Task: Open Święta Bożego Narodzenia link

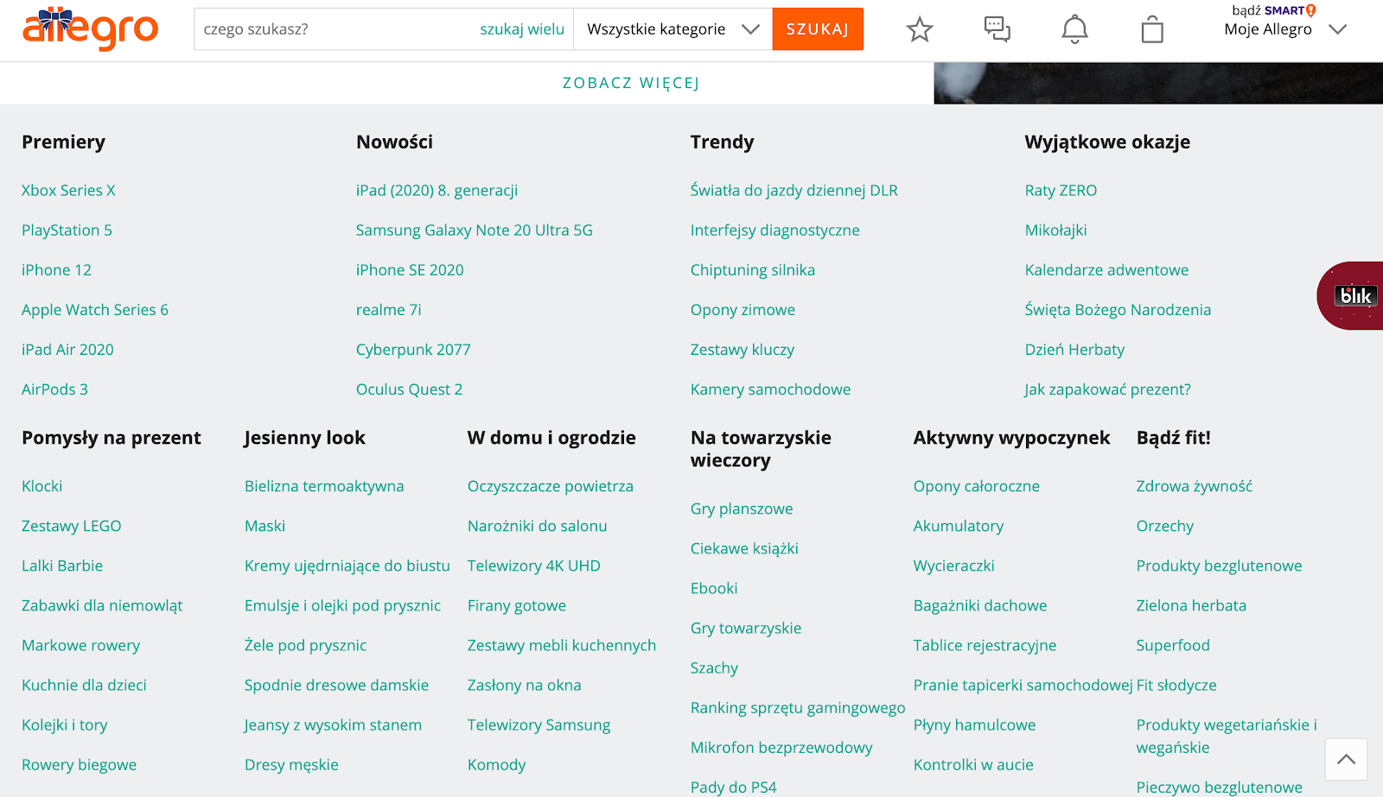Action: click(1118, 310)
